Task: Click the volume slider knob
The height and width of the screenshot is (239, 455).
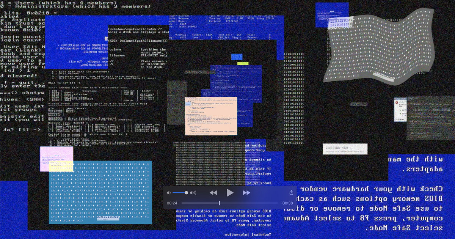Action: [x=186, y=193]
